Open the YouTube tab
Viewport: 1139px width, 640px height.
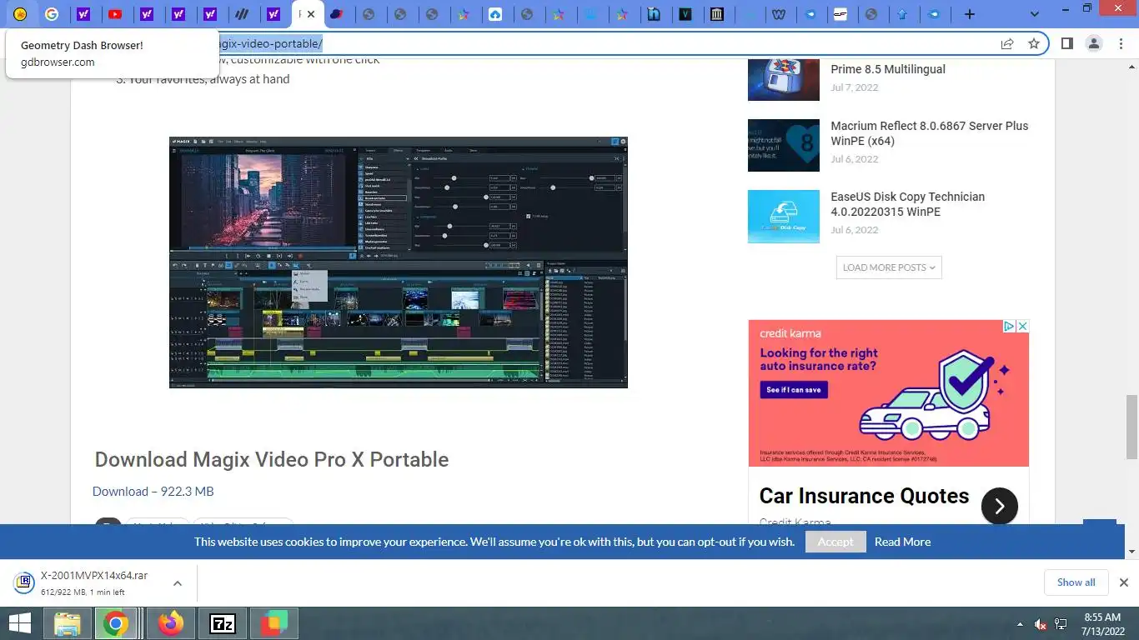point(115,14)
